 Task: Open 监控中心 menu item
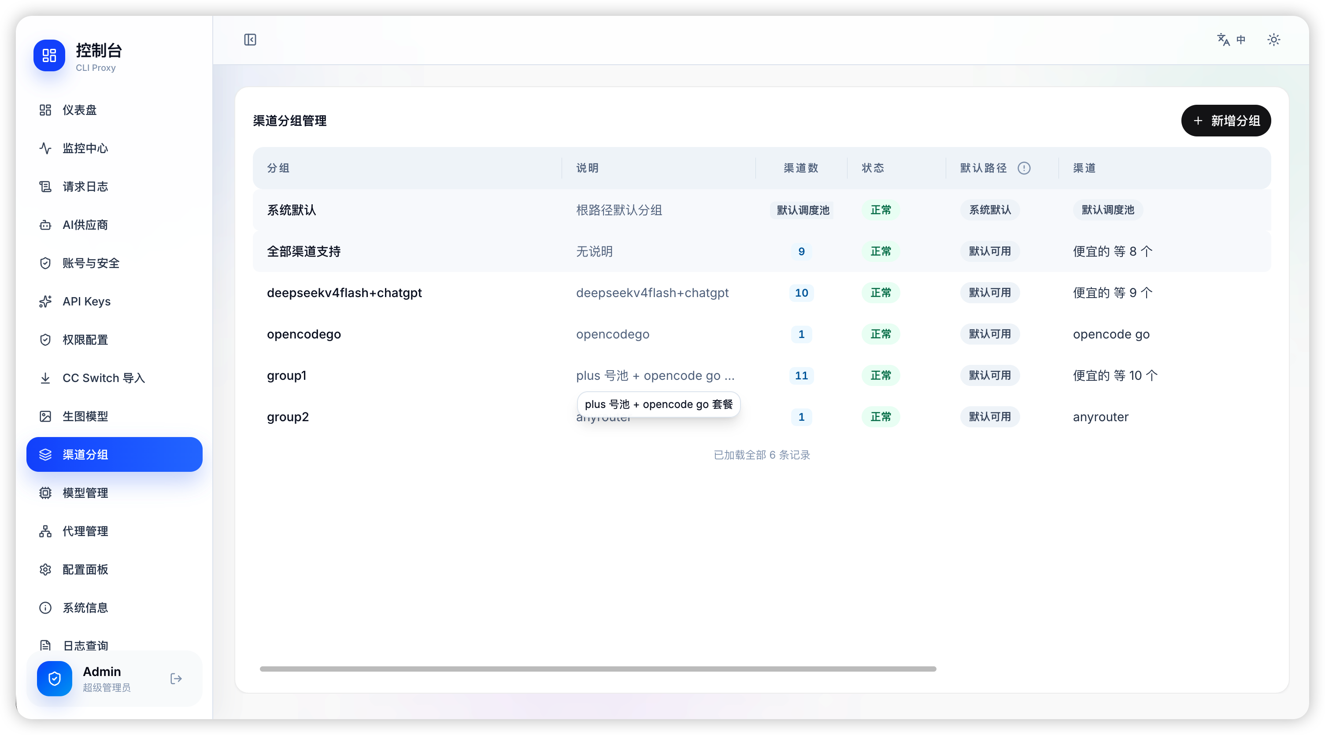[114, 149]
